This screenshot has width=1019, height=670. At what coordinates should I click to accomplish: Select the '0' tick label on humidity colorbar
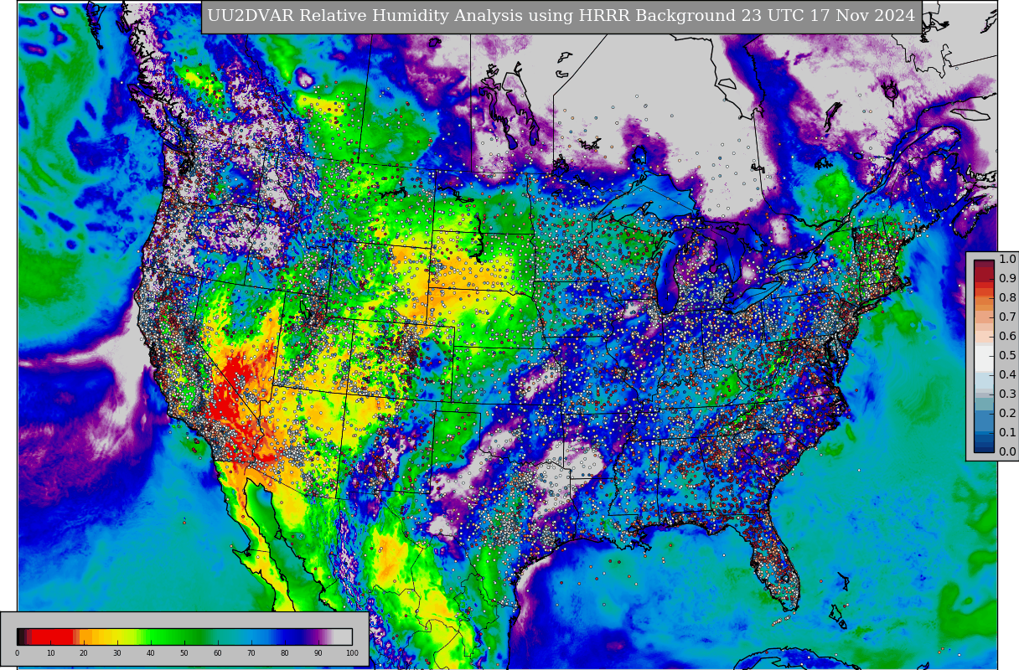click(x=17, y=653)
